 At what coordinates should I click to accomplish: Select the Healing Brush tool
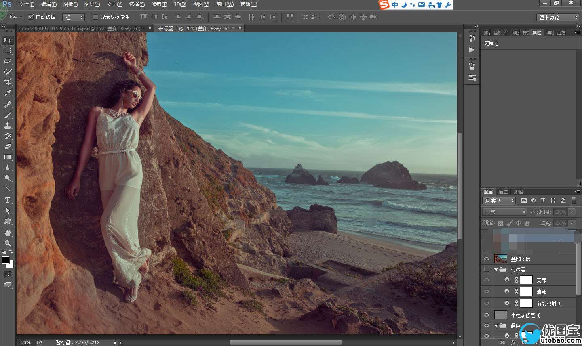click(x=8, y=105)
